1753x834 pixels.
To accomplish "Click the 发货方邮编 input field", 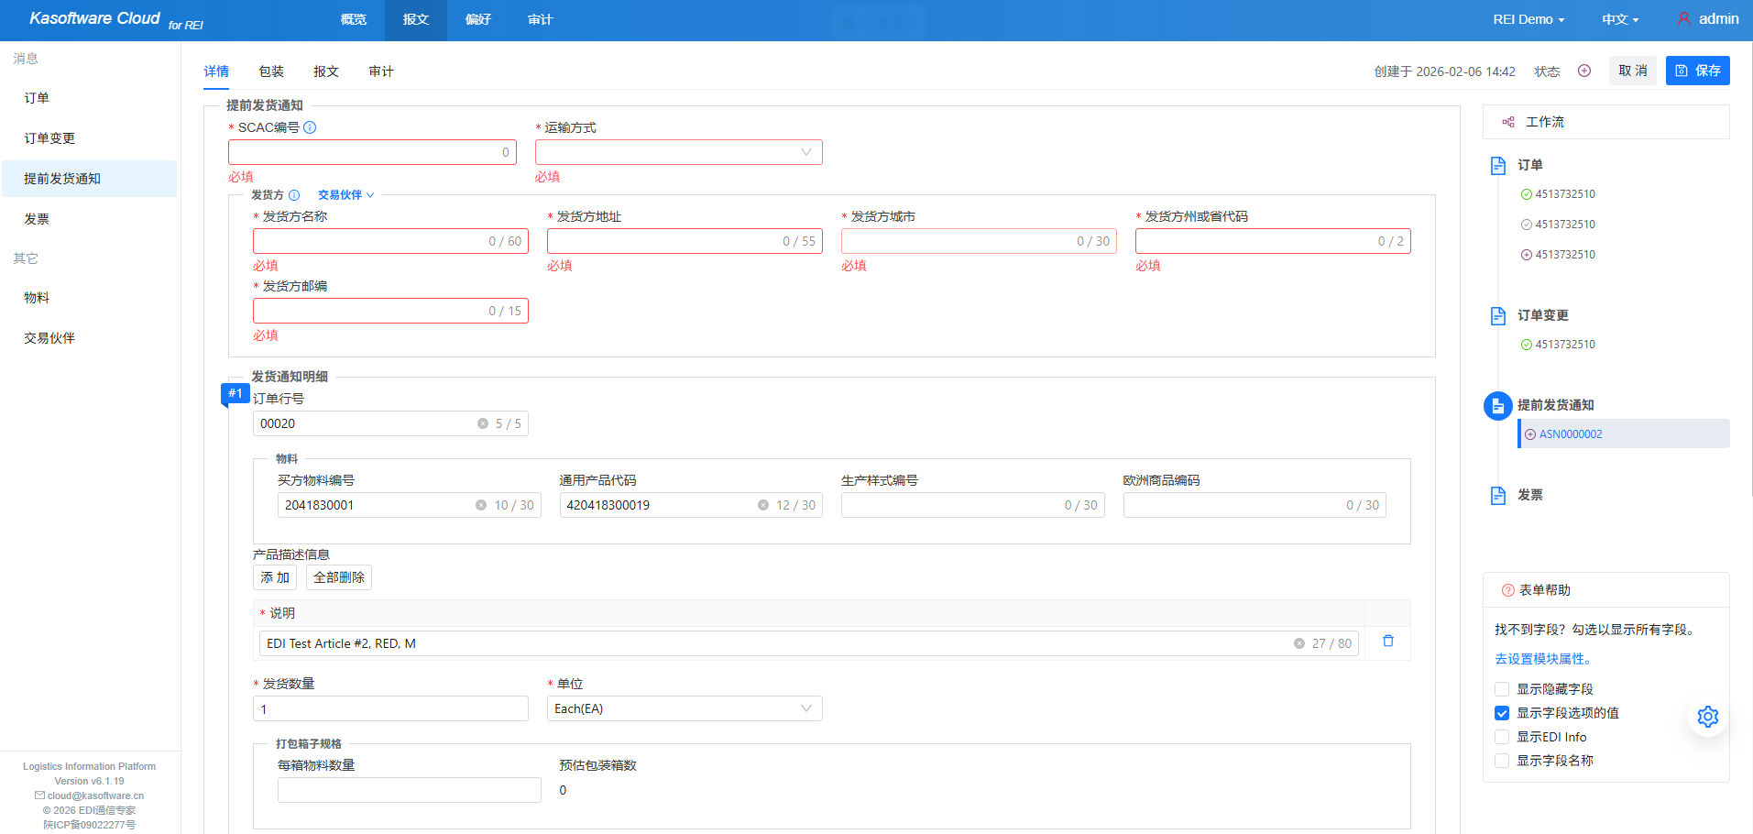I will coord(390,311).
